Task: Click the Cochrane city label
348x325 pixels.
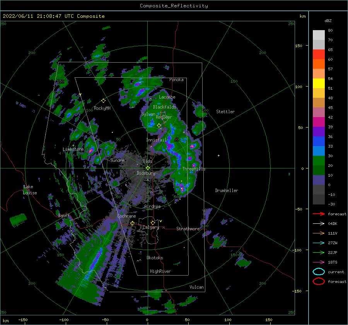Action: pos(126,216)
